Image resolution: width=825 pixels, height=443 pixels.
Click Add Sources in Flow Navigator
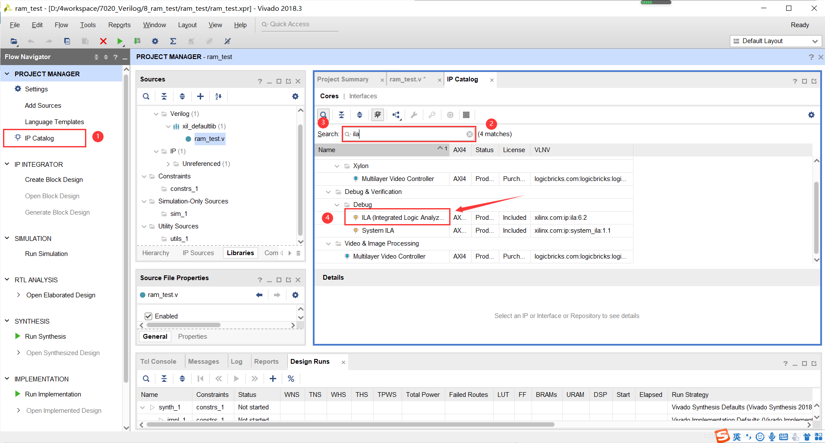(43, 106)
